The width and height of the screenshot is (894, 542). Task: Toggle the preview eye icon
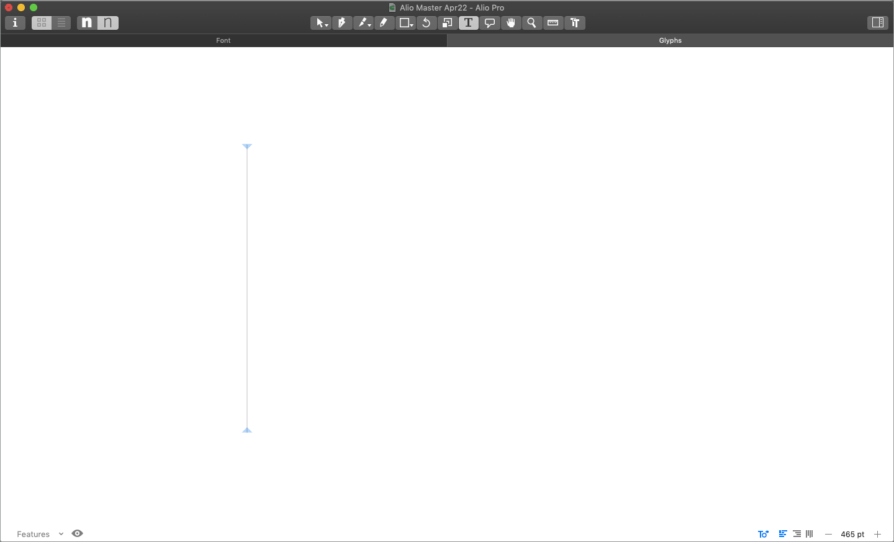point(78,533)
